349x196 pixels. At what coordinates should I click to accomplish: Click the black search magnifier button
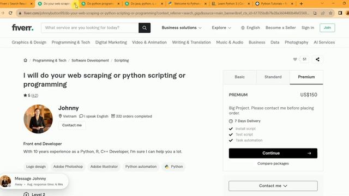click(x=145, y=28)
